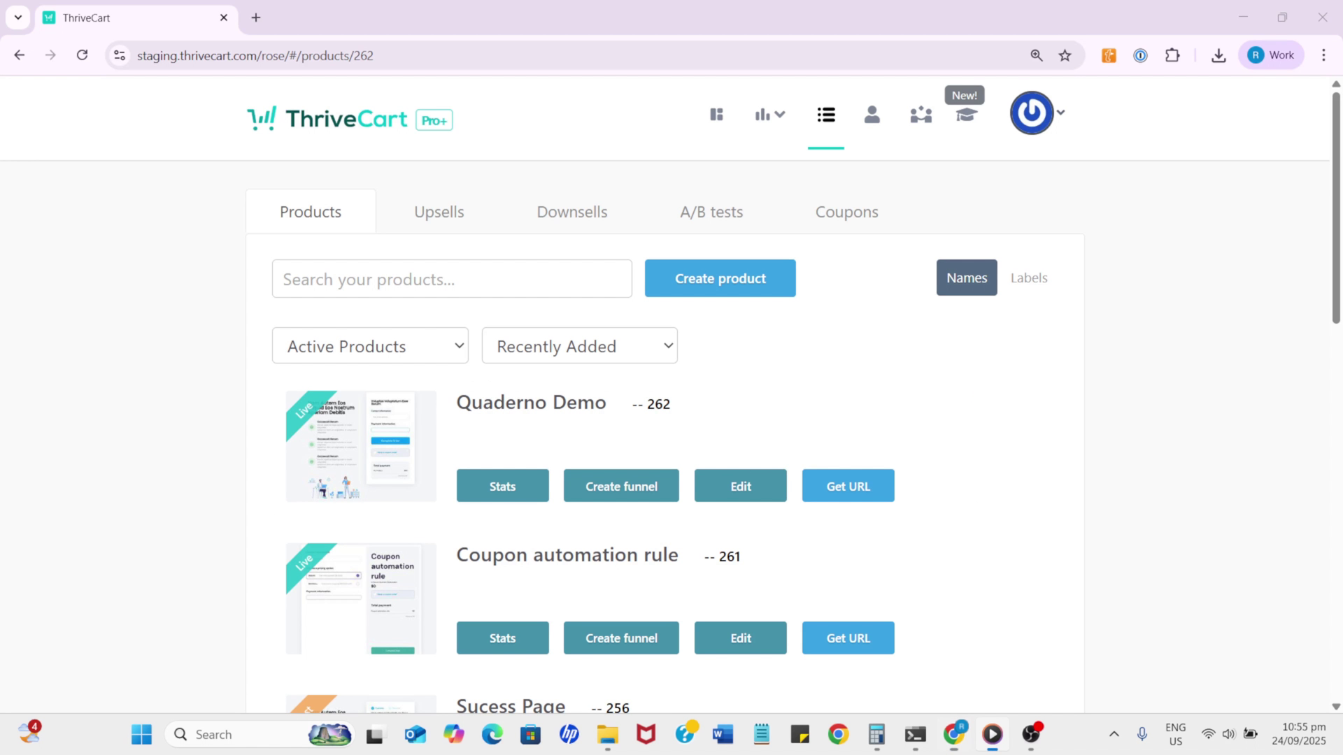Click the Create product button
1343x755 pixels.
coord(720,278)
